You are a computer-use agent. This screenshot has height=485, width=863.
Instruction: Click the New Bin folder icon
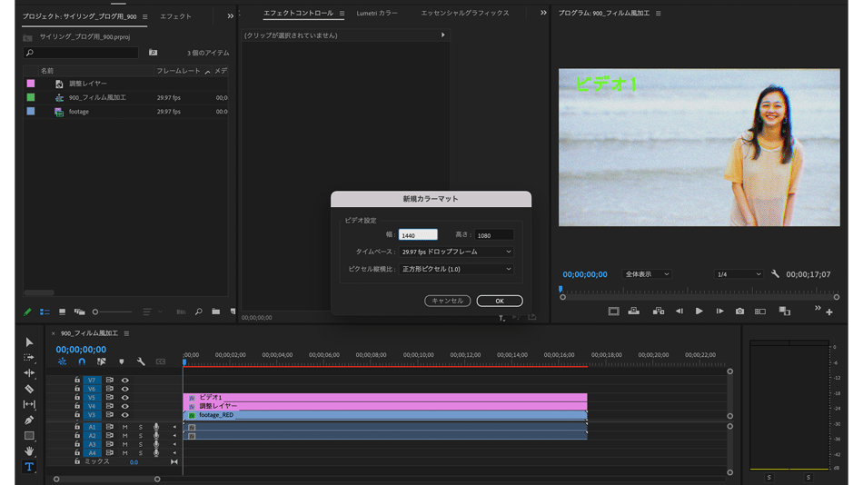click(215, 312)
